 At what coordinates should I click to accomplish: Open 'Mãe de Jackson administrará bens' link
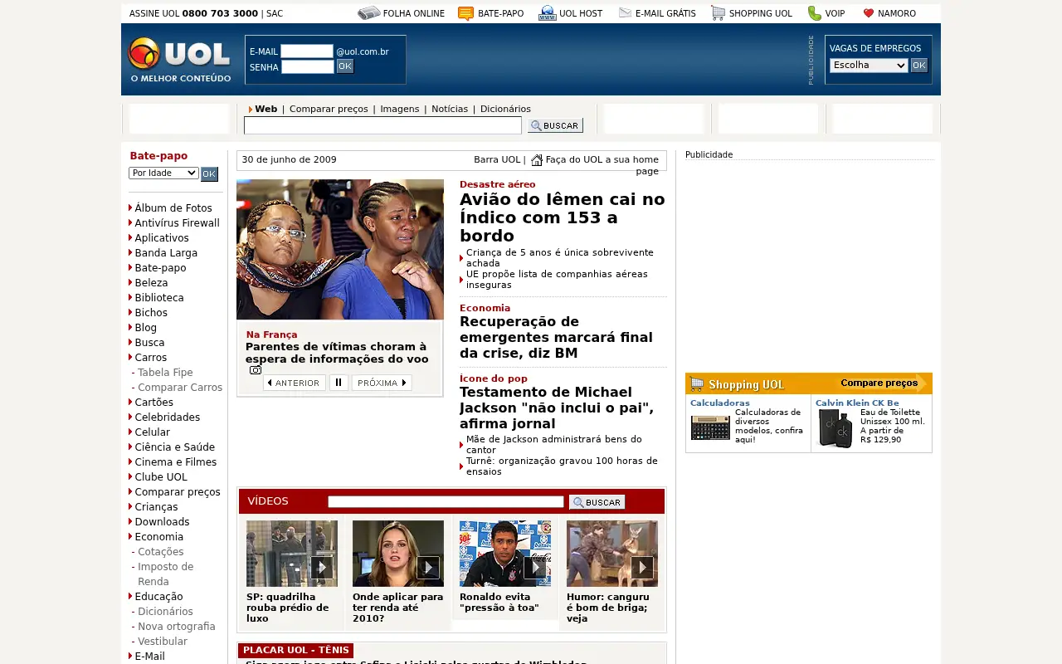pyautogui.click(x=554, y=444)
